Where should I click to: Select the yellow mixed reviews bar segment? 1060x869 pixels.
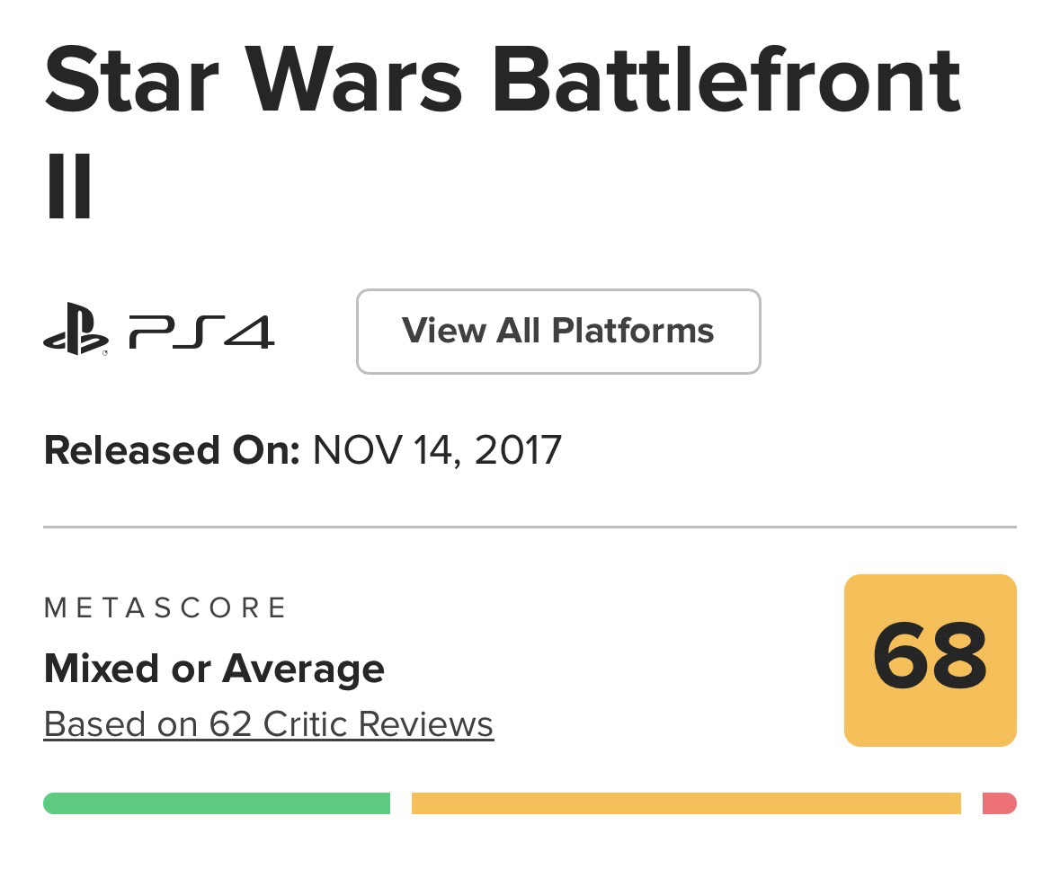pyautogui.click(x=685, y=803)
